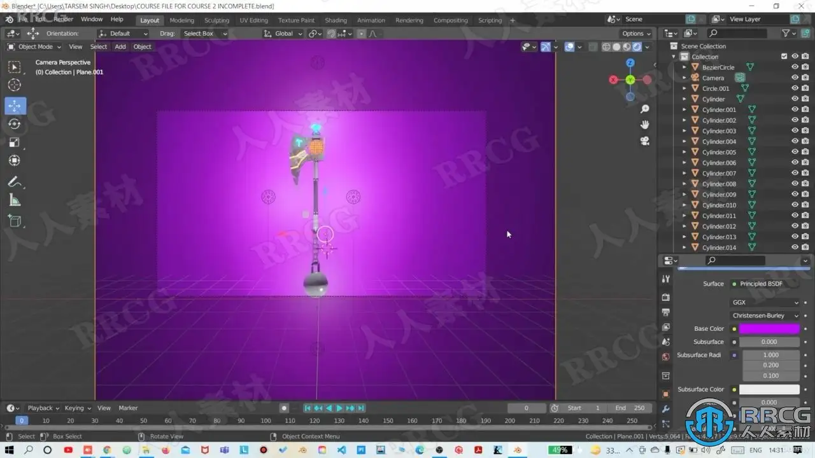Switch to material preview shading
The width and height of the screenshot is (815, 458).
(x=627, y=46)
